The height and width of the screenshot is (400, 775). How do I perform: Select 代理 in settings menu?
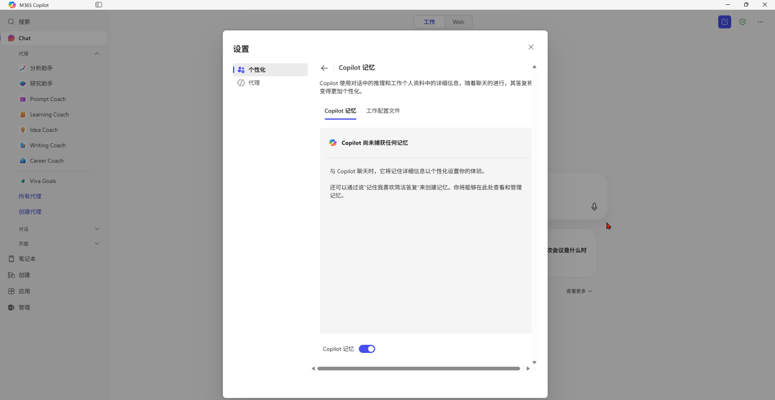(271, 83)
